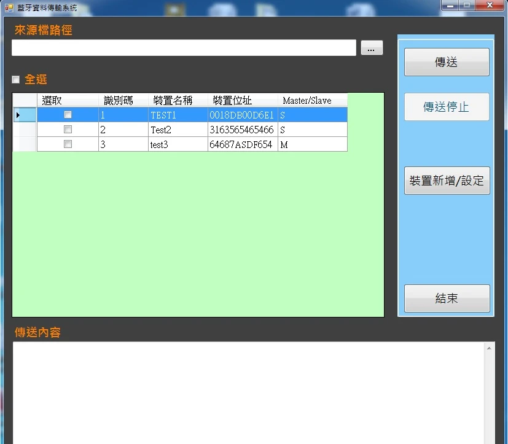This screenshot has height=444, width=508.
Task: Click the Master/Slave column header
Action: click(x=312, y=101)
